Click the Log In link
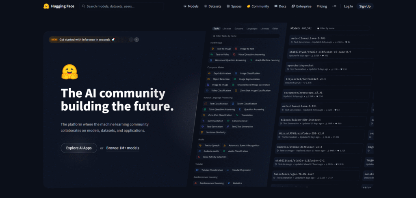 348,6
